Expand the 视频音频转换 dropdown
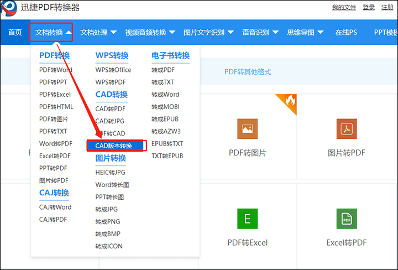This screenshot has height=270, width=398. [x=150, y=32]
